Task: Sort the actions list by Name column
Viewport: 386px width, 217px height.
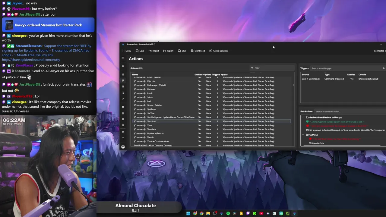Action: point(135,74)
